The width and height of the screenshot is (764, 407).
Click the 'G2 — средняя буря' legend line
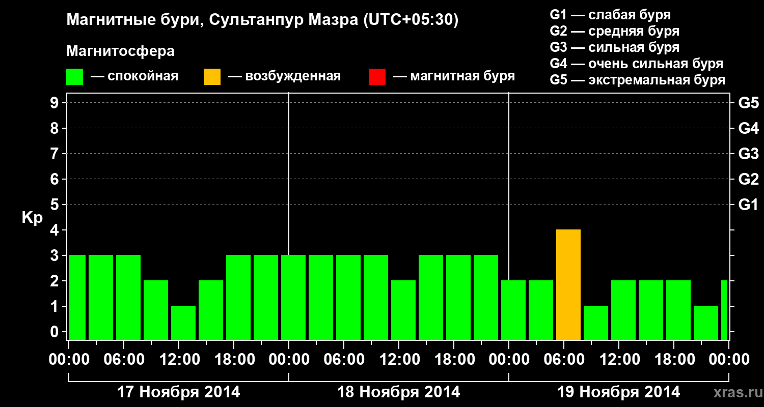(x=615, y=31)
